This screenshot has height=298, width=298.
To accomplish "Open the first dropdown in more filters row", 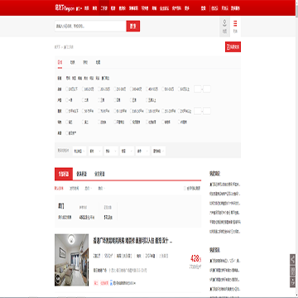I will tap(79, 151).
